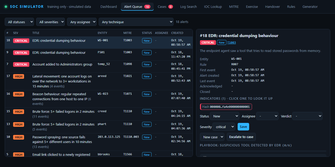Open the Severity dropdown set to critical
Screen dimensions: 335x167
224,127
